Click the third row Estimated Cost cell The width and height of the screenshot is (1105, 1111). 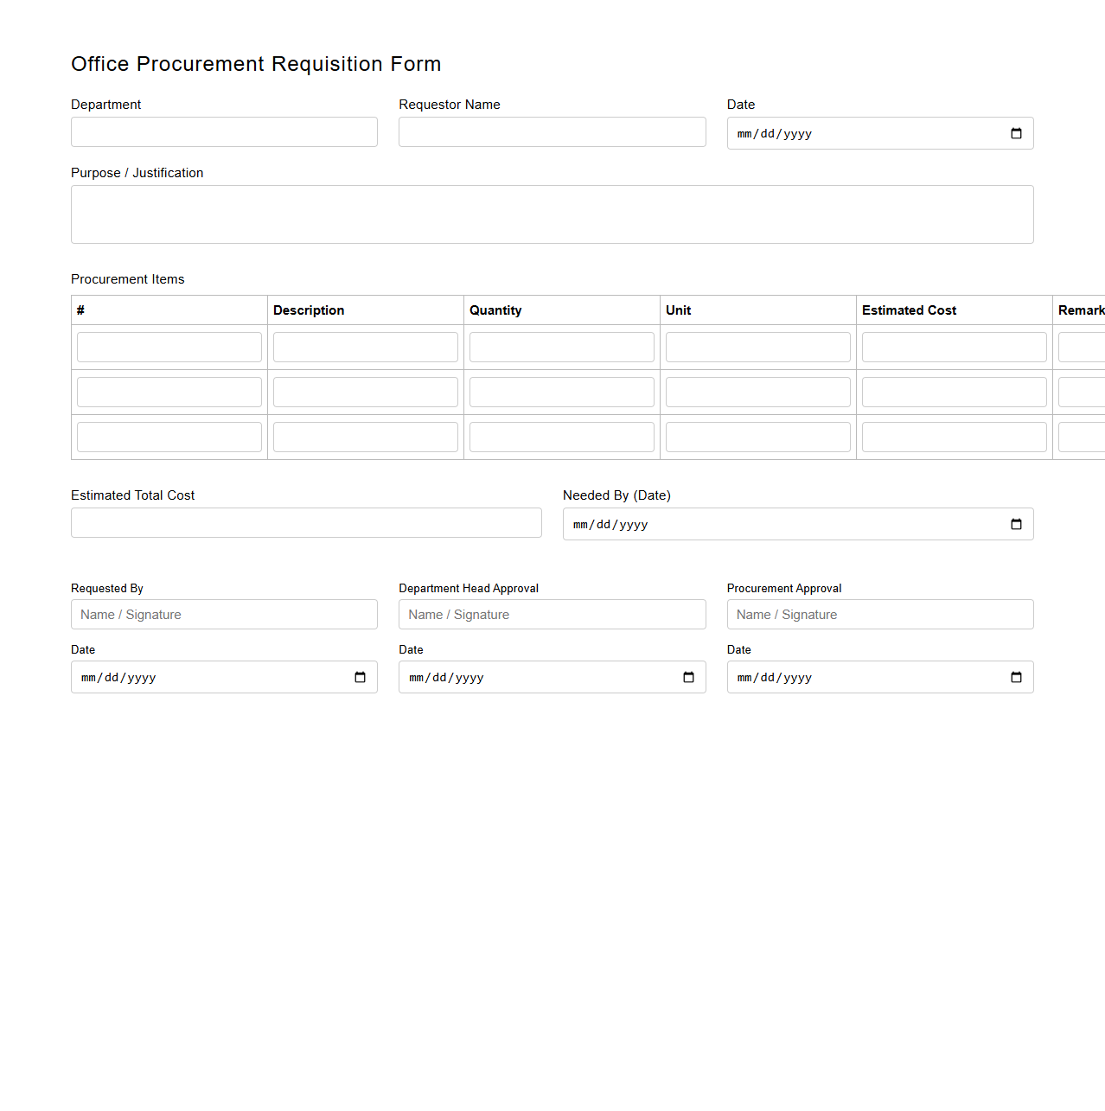click(954, 437)
